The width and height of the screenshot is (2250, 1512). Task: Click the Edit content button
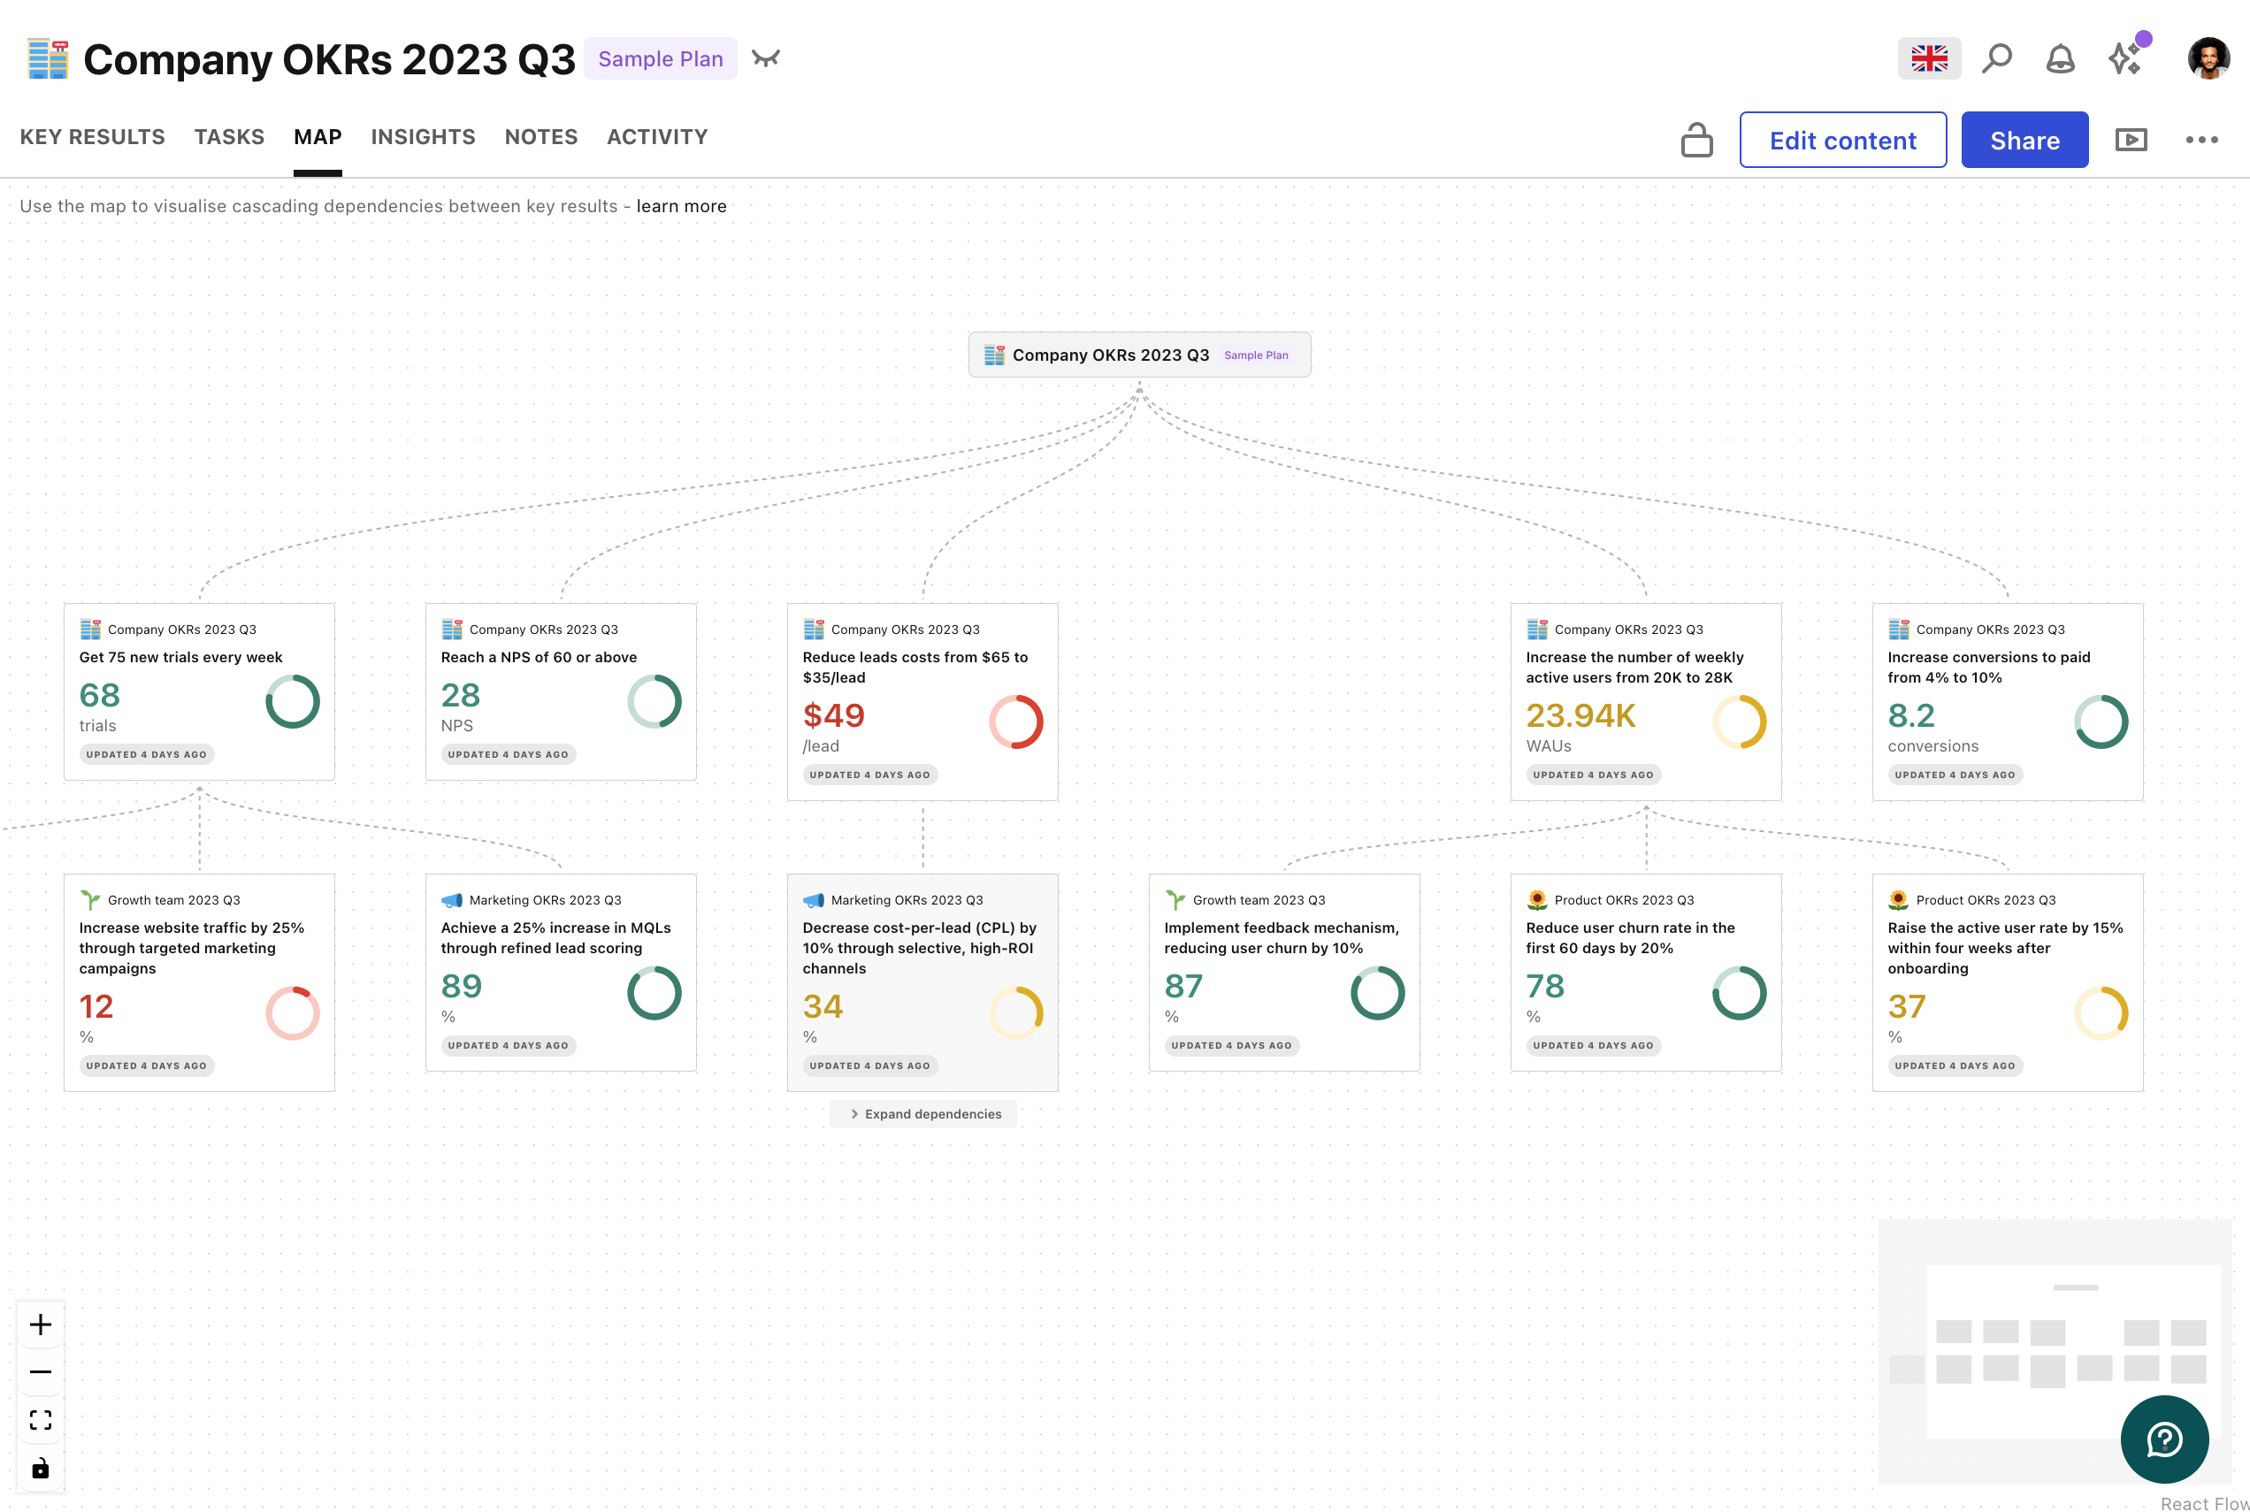[1842, 140]
